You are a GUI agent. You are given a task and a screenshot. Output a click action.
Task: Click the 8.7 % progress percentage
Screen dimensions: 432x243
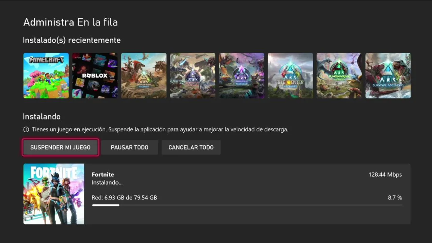(395, 198)
